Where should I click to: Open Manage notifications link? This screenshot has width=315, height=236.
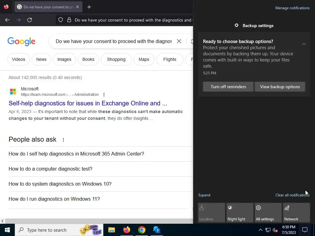[x=292, y=8]
